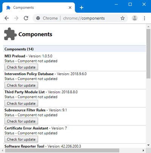Viewport: 151px width, 153px height.
Task: Click the vertical scrollbar up arrow
Action: pyautogui.click(x=148, y=27)
